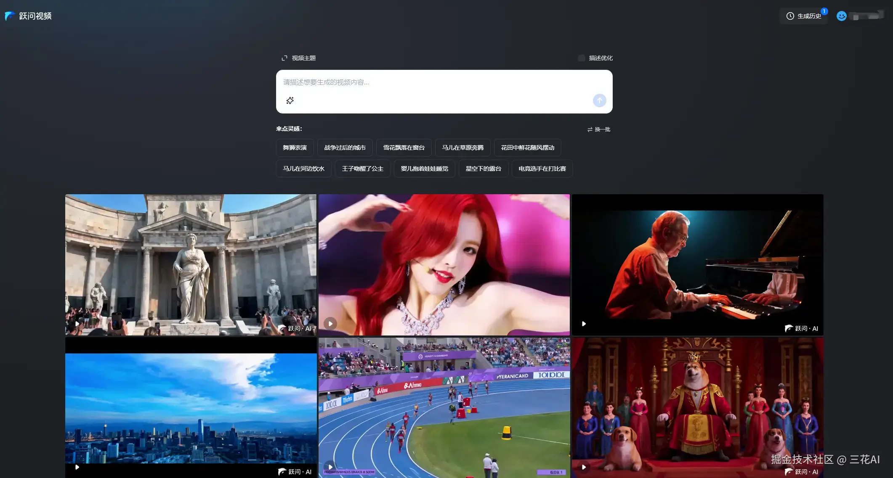Select the 电竞选手在打比赛 suggestion
The width and height of the screenshot is (893, 478).
coord(542,169)
